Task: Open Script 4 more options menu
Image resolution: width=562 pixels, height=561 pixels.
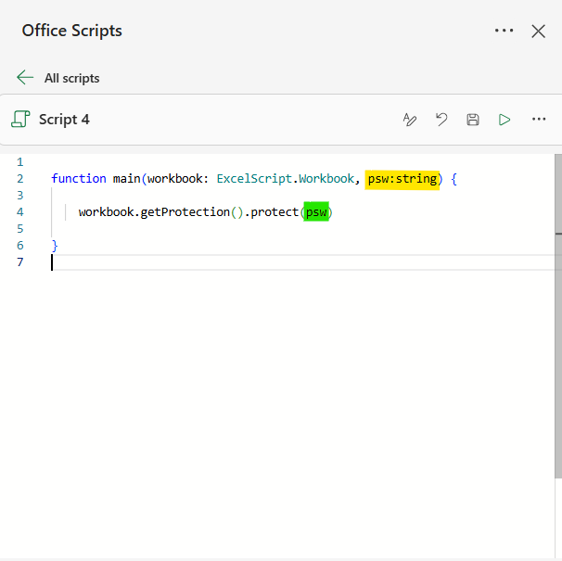Action: coord(539,119)
